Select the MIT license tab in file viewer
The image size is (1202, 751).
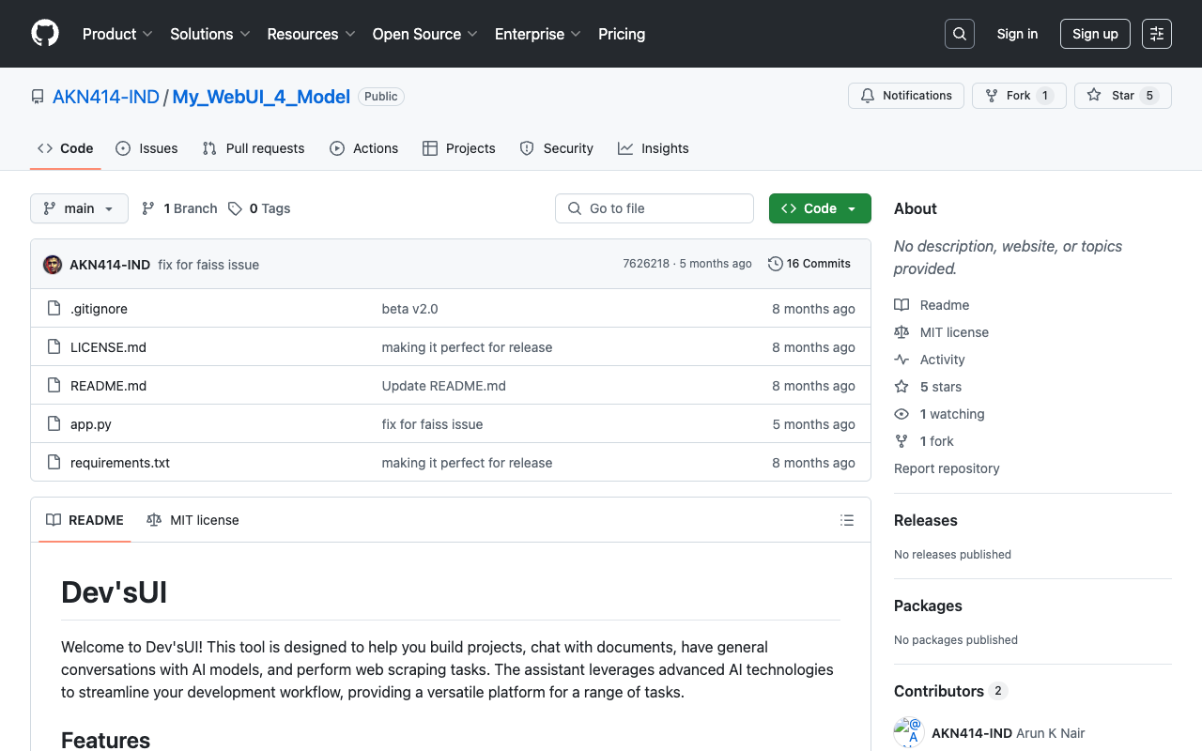[x=193, y=520]
